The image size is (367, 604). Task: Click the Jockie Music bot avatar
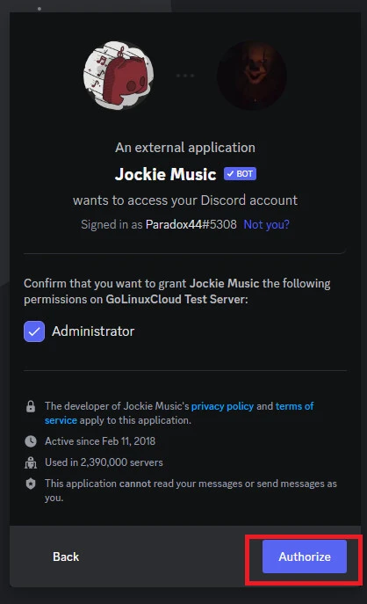[x=119, y=76]
